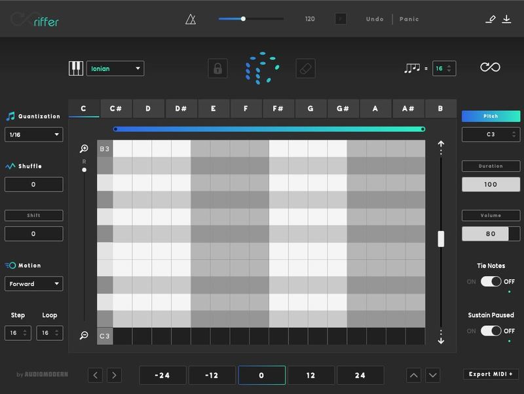Toggle the P button beside tempo
This screenshot has width=524, height=394.
340,19
